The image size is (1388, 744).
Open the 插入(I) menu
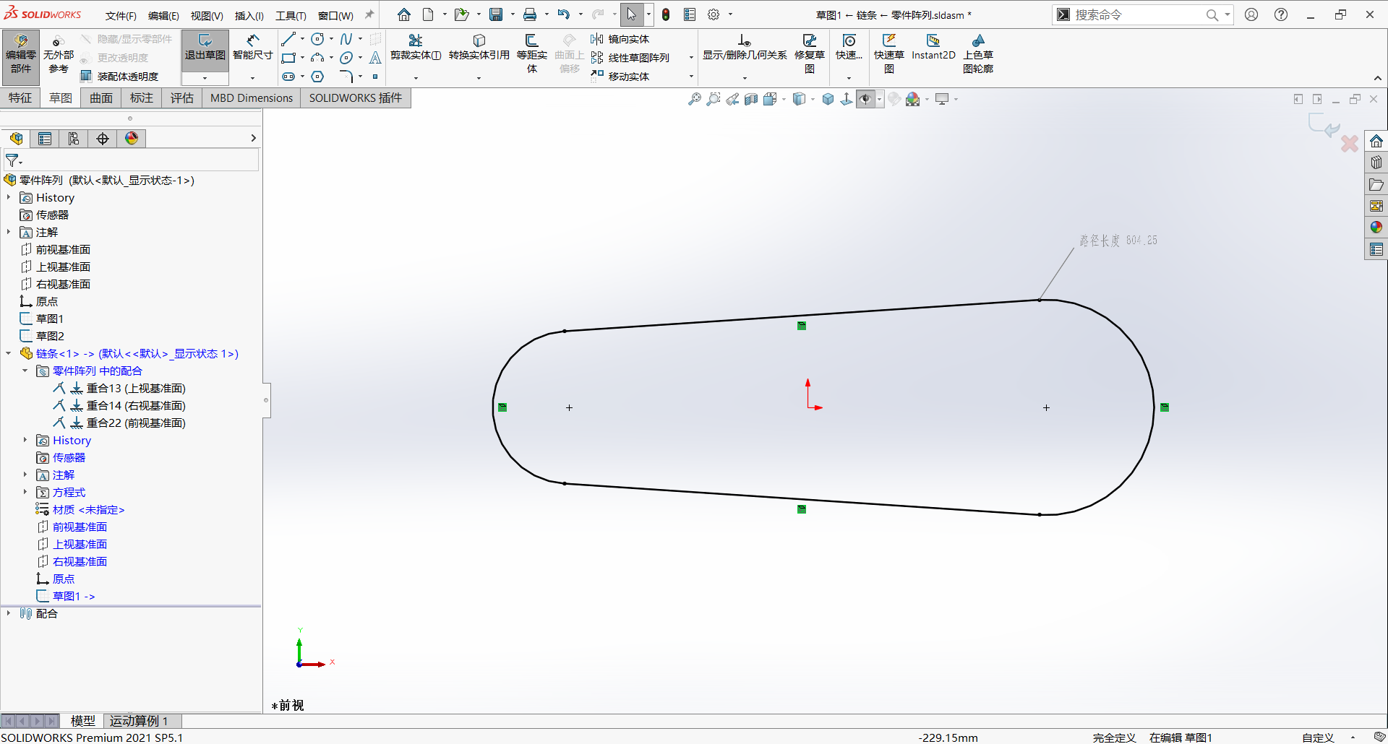pyautogui.click(x=249, y=15)
